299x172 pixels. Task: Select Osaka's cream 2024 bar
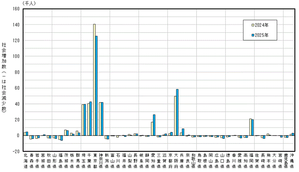click(x=175, y=116)
